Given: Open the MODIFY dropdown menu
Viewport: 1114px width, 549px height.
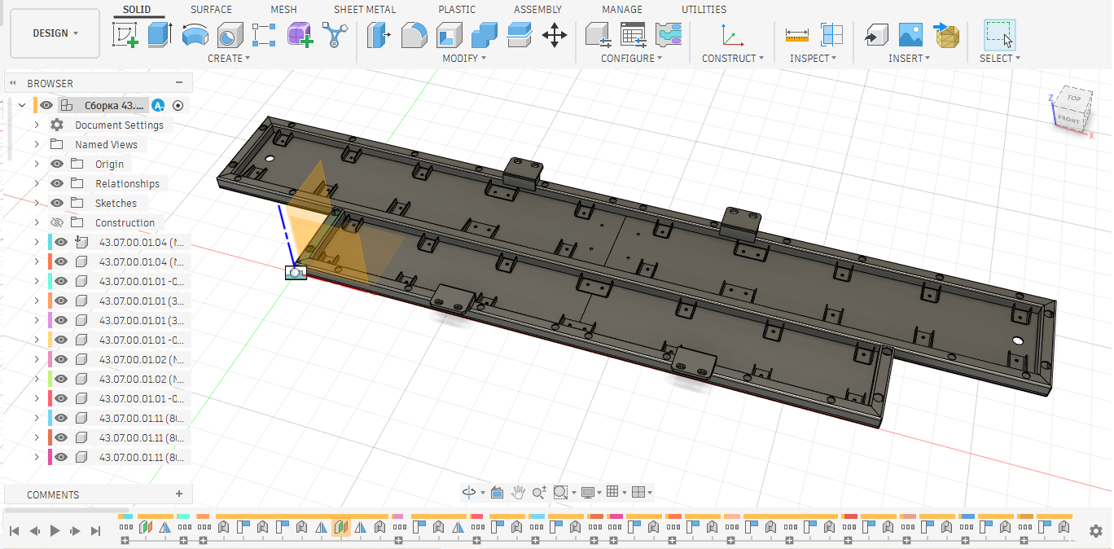Looking at the screenshot, I should point(464,59).
